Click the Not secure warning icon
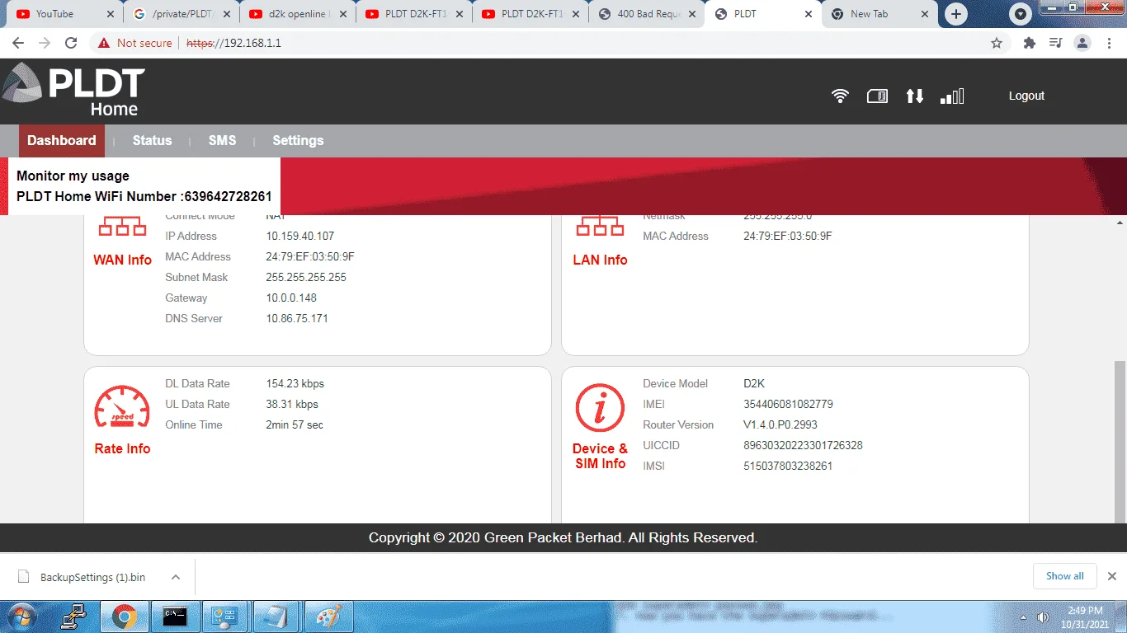 coord(104,43)
